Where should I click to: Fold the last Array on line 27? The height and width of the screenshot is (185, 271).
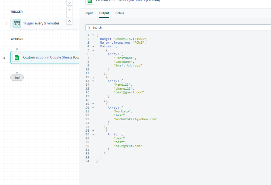click(x=93, y=134)
